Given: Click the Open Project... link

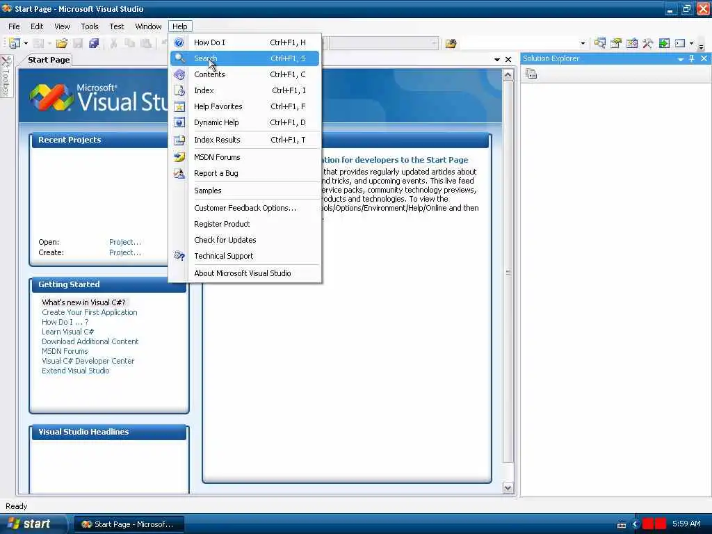Looking at the screenshot, I should (125, 242).
